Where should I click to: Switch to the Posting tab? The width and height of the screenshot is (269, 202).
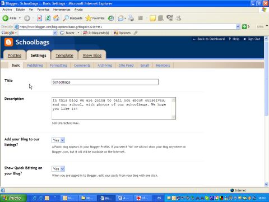tap(15, 56)
